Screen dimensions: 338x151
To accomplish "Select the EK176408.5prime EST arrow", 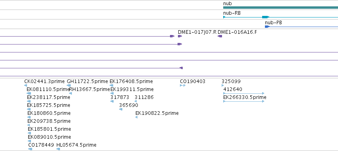I will tap(112, 85).
